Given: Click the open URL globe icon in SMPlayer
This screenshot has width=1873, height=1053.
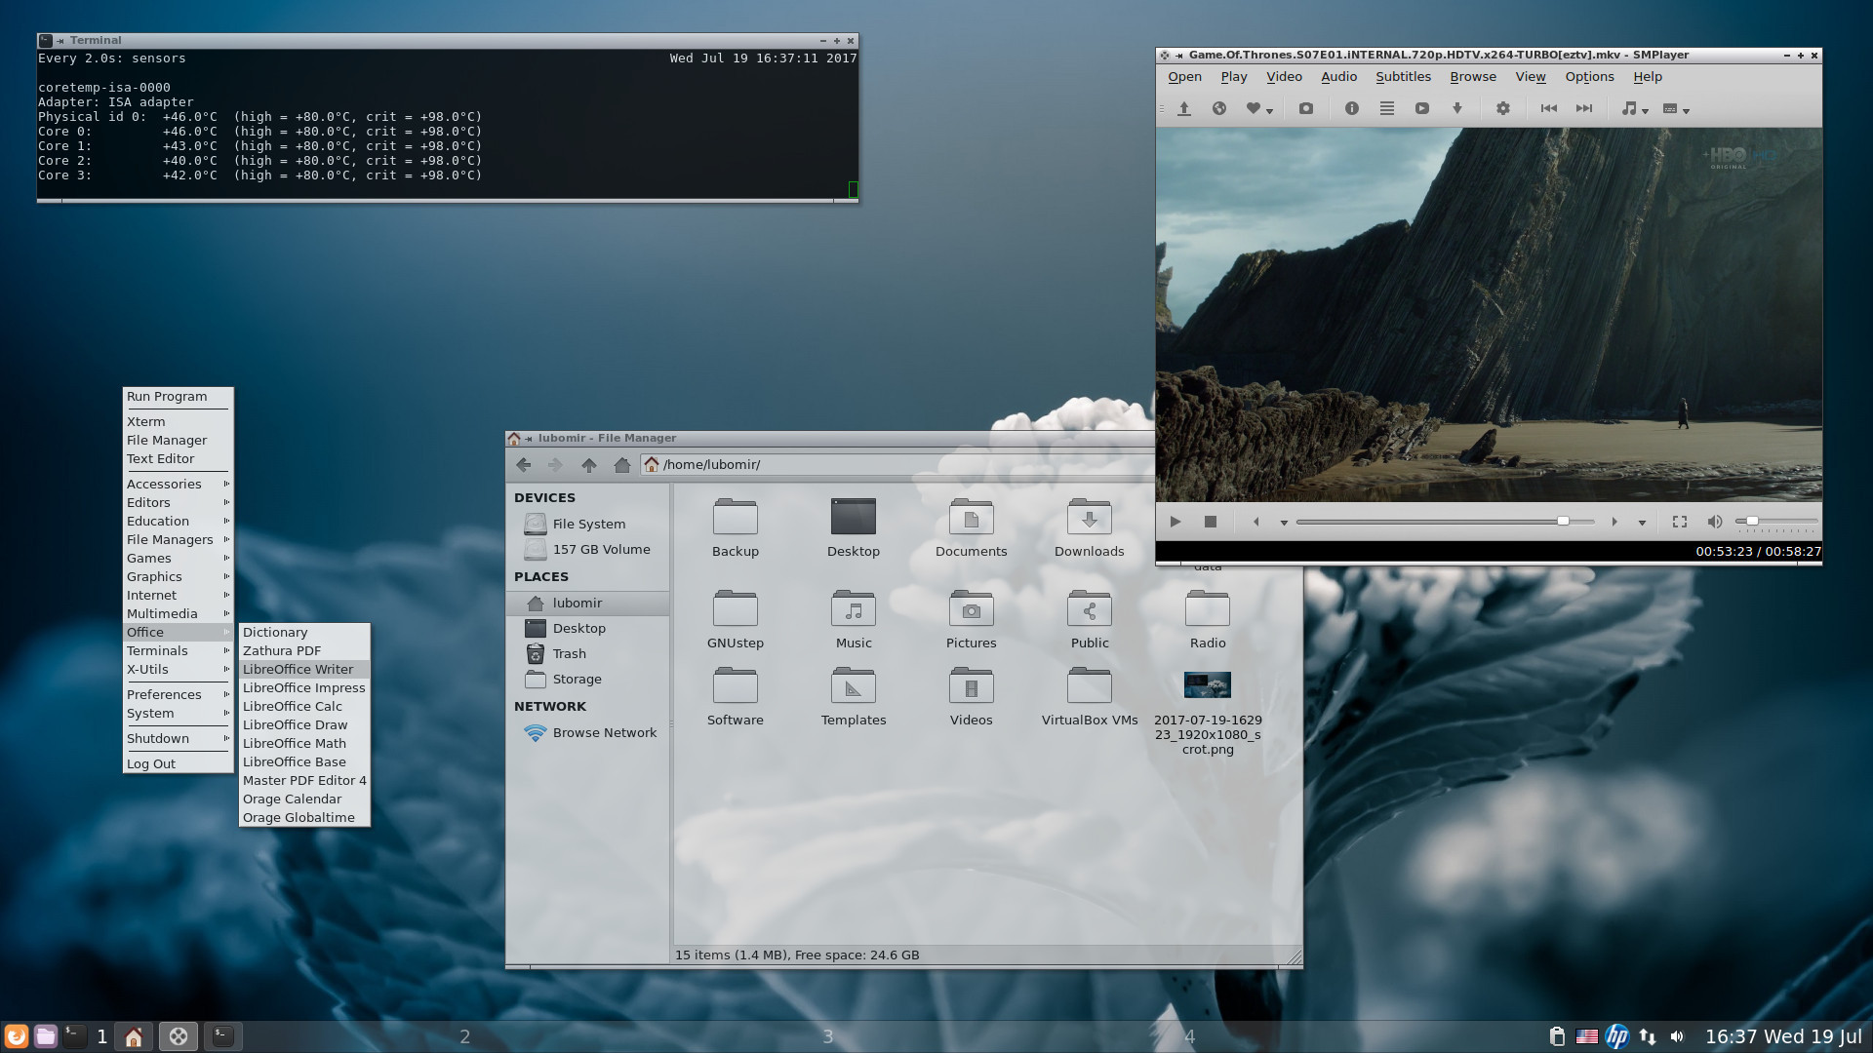Looking at the screenshot, I should 1219,109.
